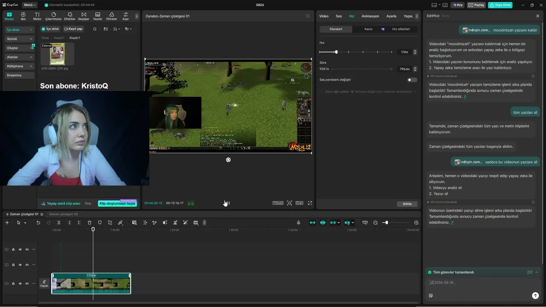Undo the last timeline action
The height and width of the screenshot is (307, 546).
click(x=38, y=223)
